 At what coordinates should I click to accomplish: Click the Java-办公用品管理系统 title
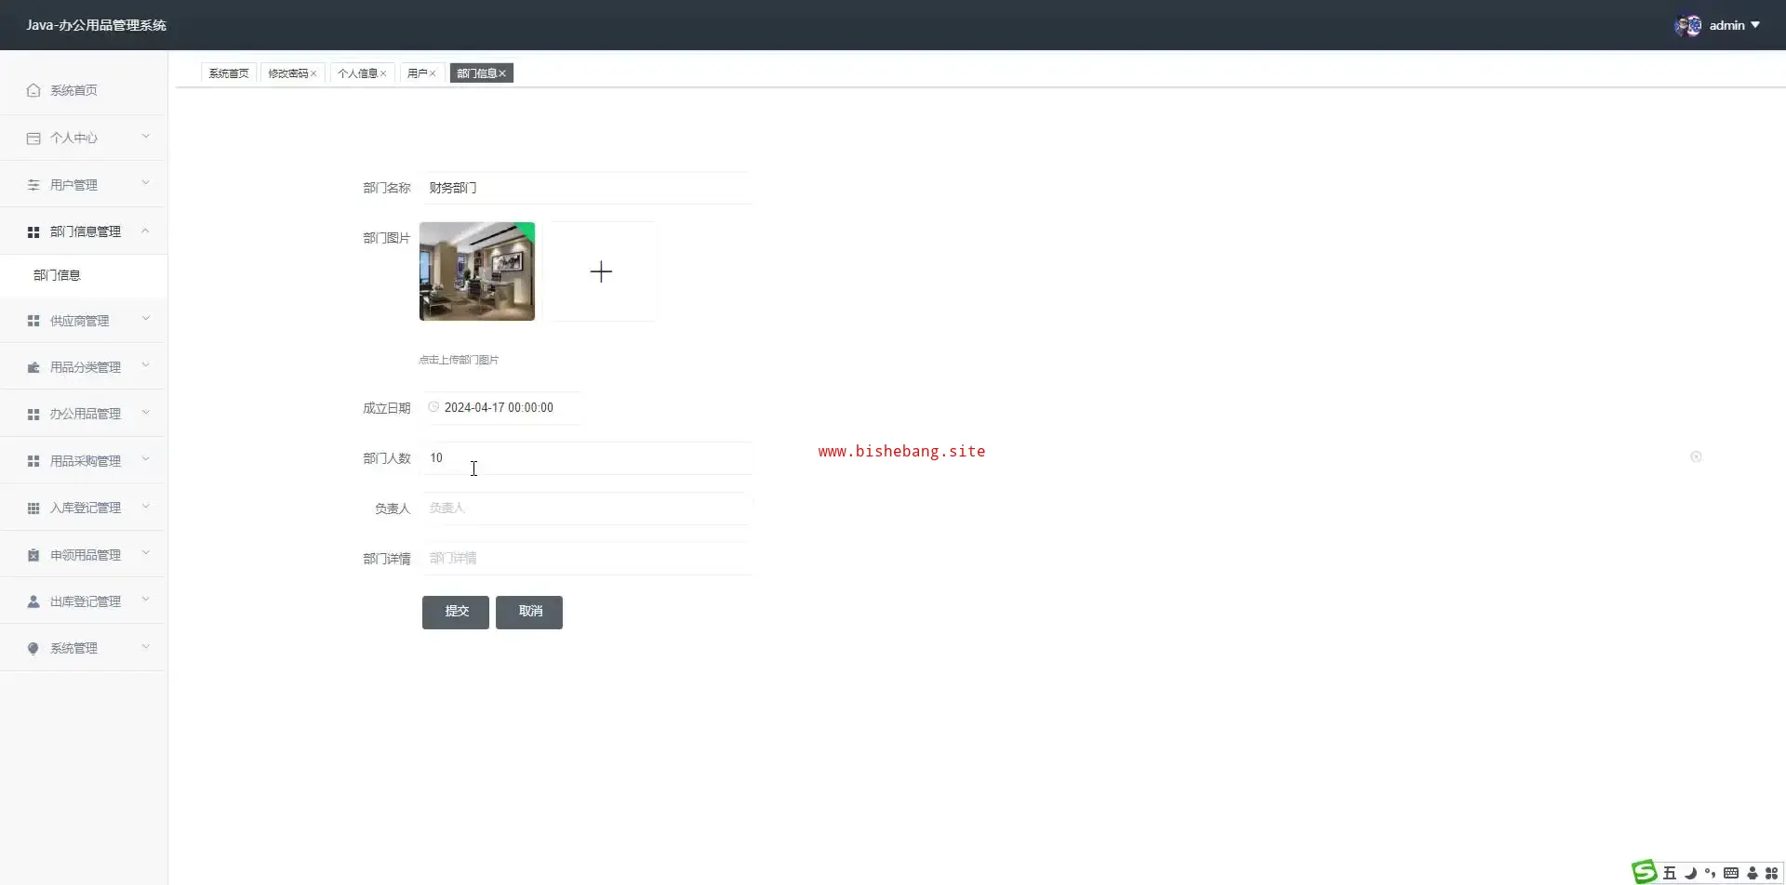click(97, 25)
